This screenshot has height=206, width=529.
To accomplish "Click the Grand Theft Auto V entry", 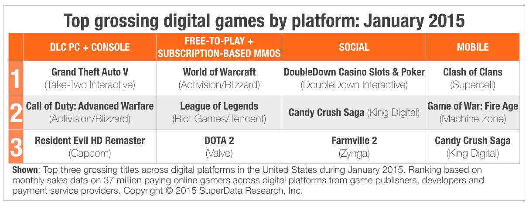I will [x=90, y=72].
